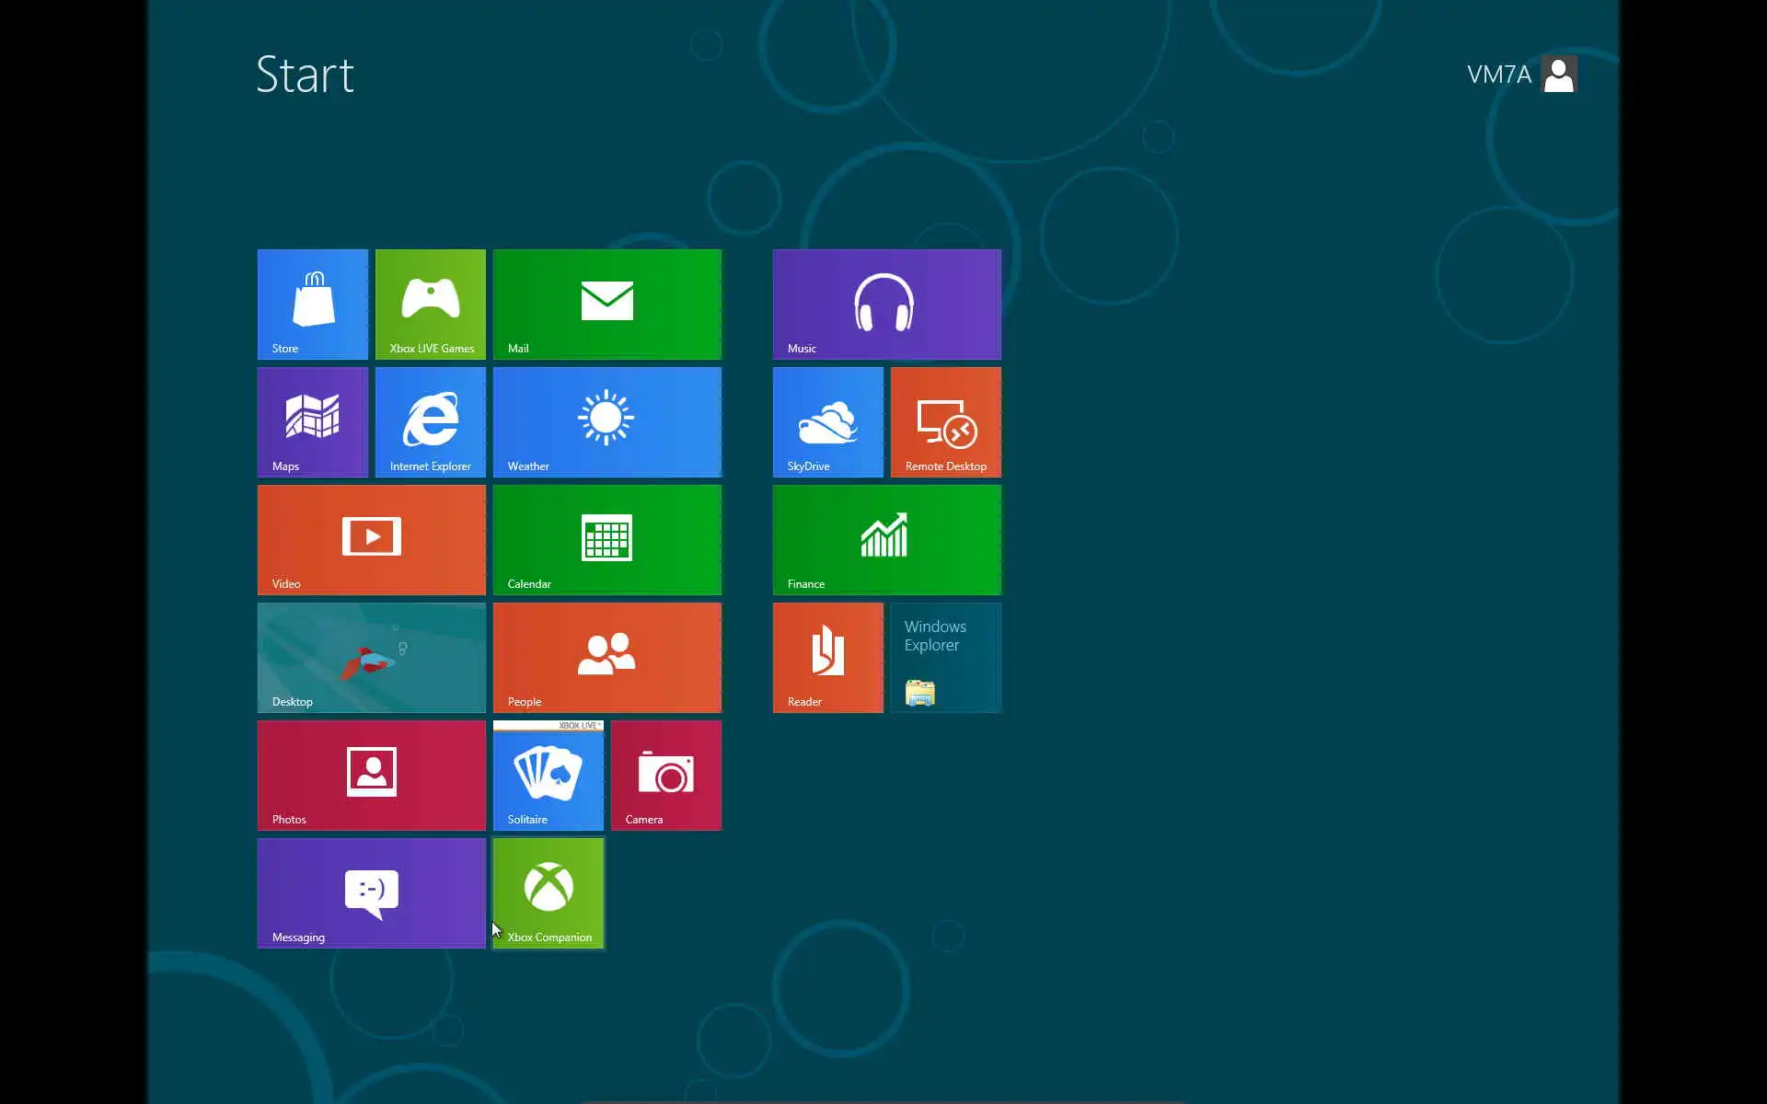The height and width of the screenshot is (1104, 1767).
Task: Open the Music tile
Action: tap(886, 304)
